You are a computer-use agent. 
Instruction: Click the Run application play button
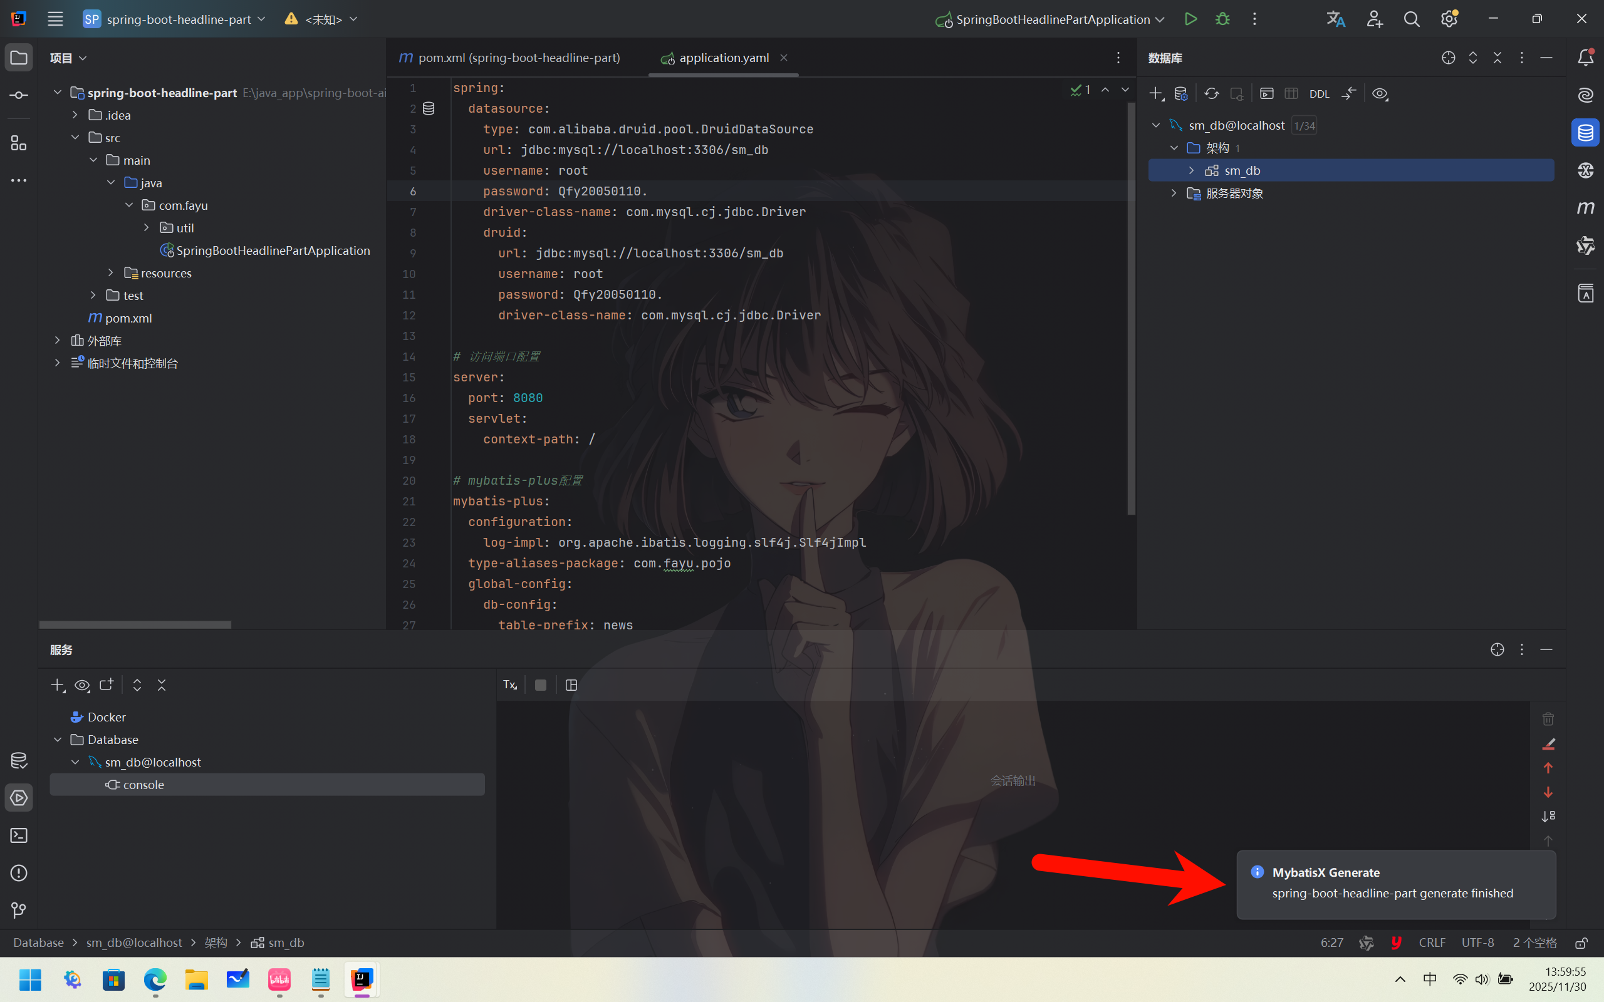[1190, 19]
